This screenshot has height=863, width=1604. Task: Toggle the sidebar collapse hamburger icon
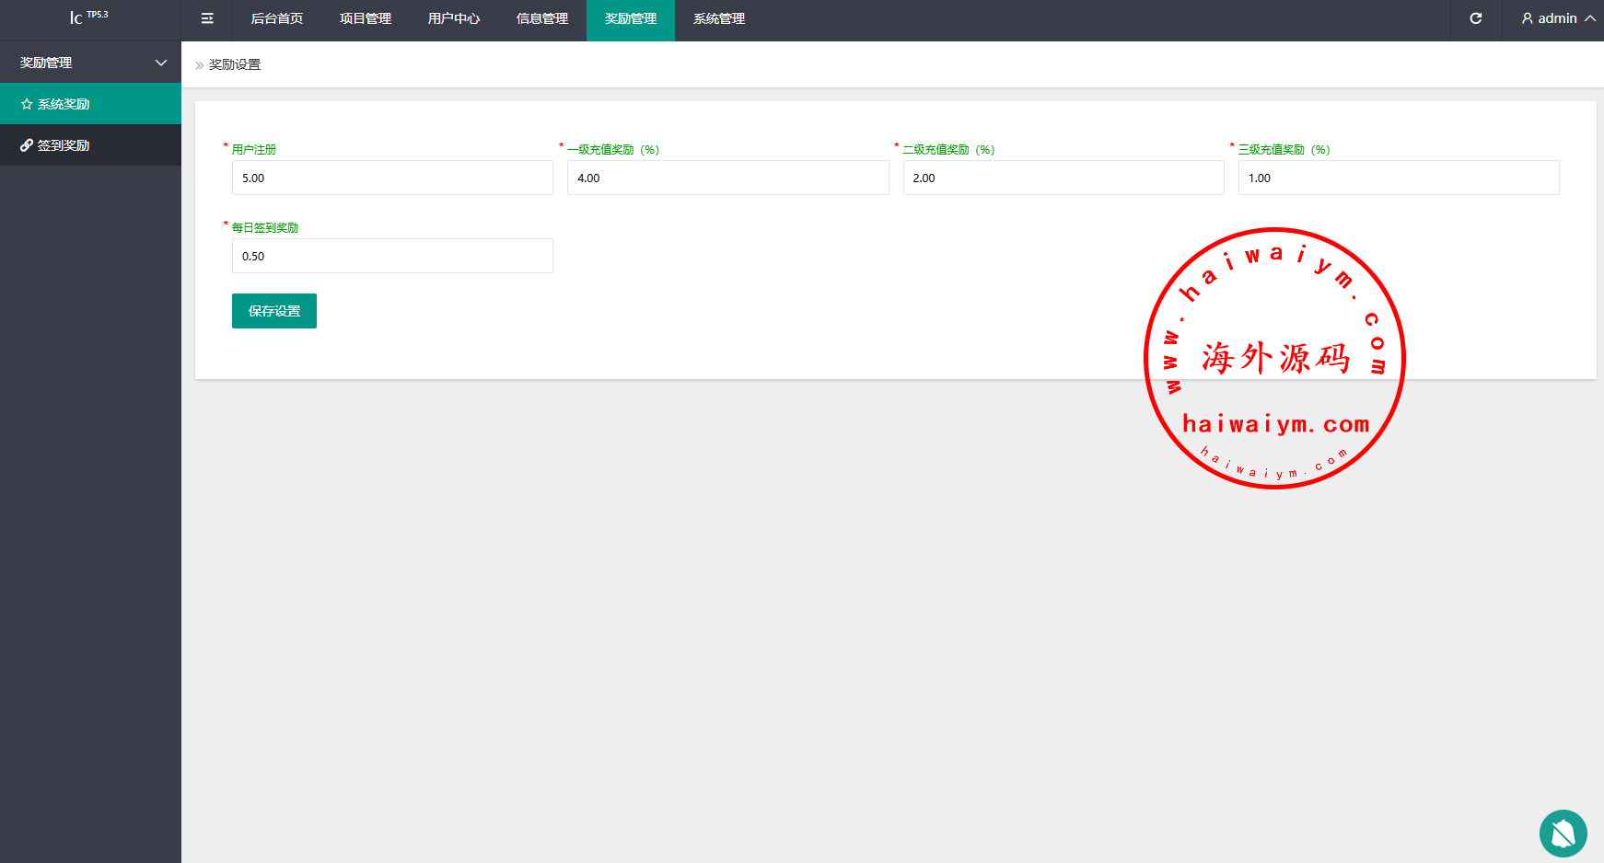pos(207,18)
